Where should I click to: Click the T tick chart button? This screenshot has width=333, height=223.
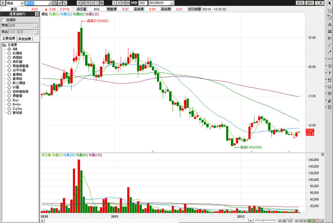(97, 3)
